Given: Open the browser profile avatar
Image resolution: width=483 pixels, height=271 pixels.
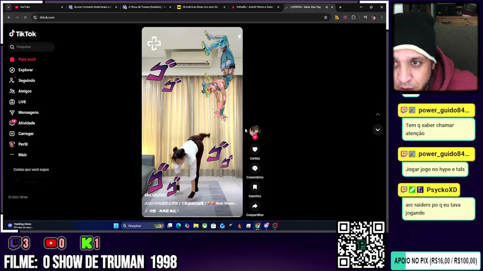Looking at the screenshot, I should [x=374, y=17].
